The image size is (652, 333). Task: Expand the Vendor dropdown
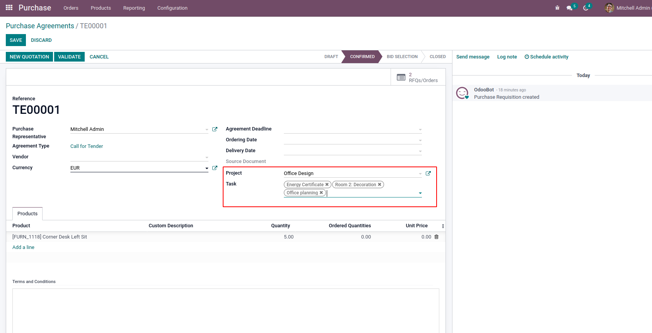(x=207, y=158)
